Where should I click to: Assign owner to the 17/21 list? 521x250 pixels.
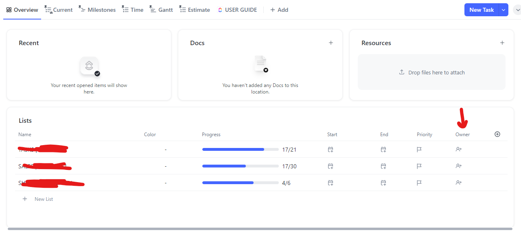[459, 150]
